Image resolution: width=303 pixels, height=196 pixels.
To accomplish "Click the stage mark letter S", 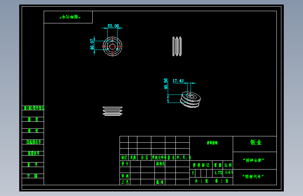I will pyautogui.click(x=193, y=173).
